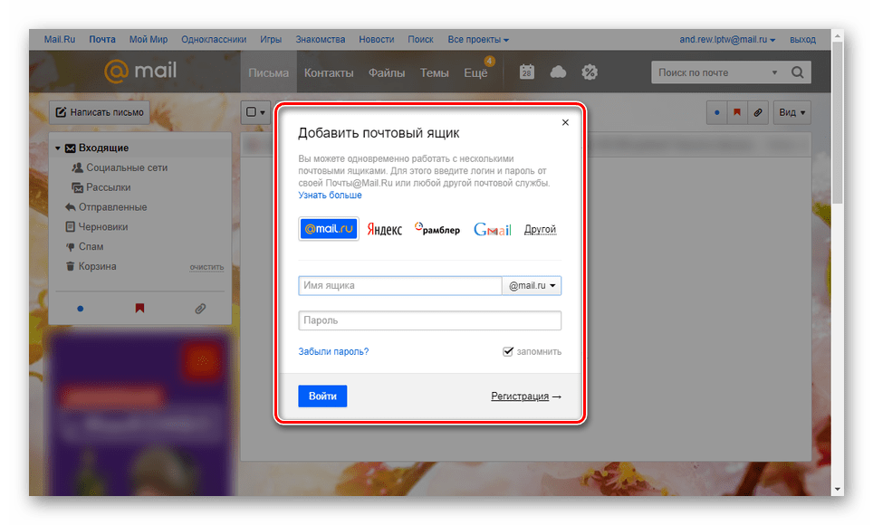873x525 pixels.
Task: Open the Ещё menu
Action: point(476,73)
